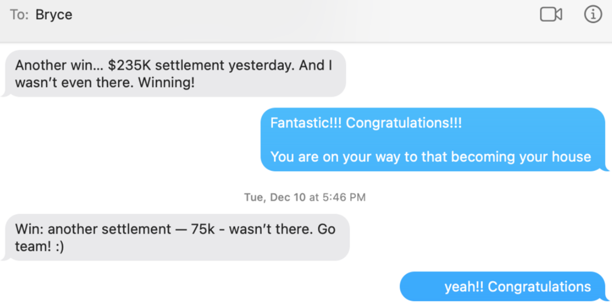The width and height of the screenshot is (612, 305).
Task: Click the word "house" in blue message
Action: click(x=571, y=157)
